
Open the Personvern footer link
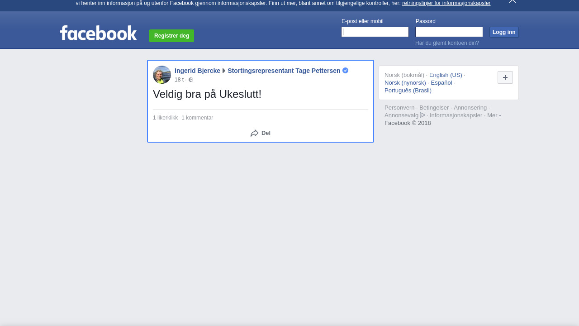pos(399,108)
